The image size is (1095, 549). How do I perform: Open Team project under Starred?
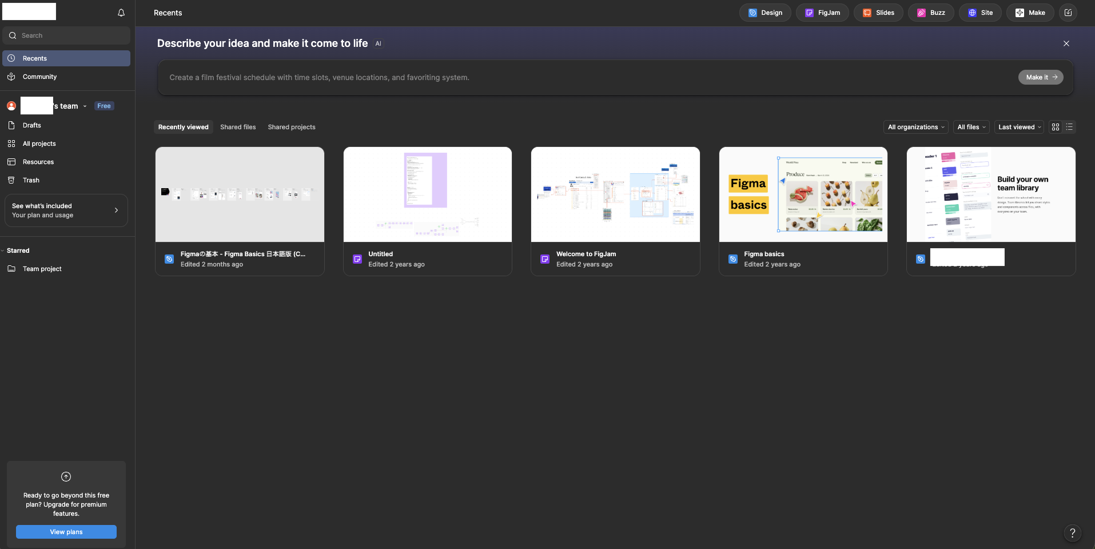pos(66,269)
